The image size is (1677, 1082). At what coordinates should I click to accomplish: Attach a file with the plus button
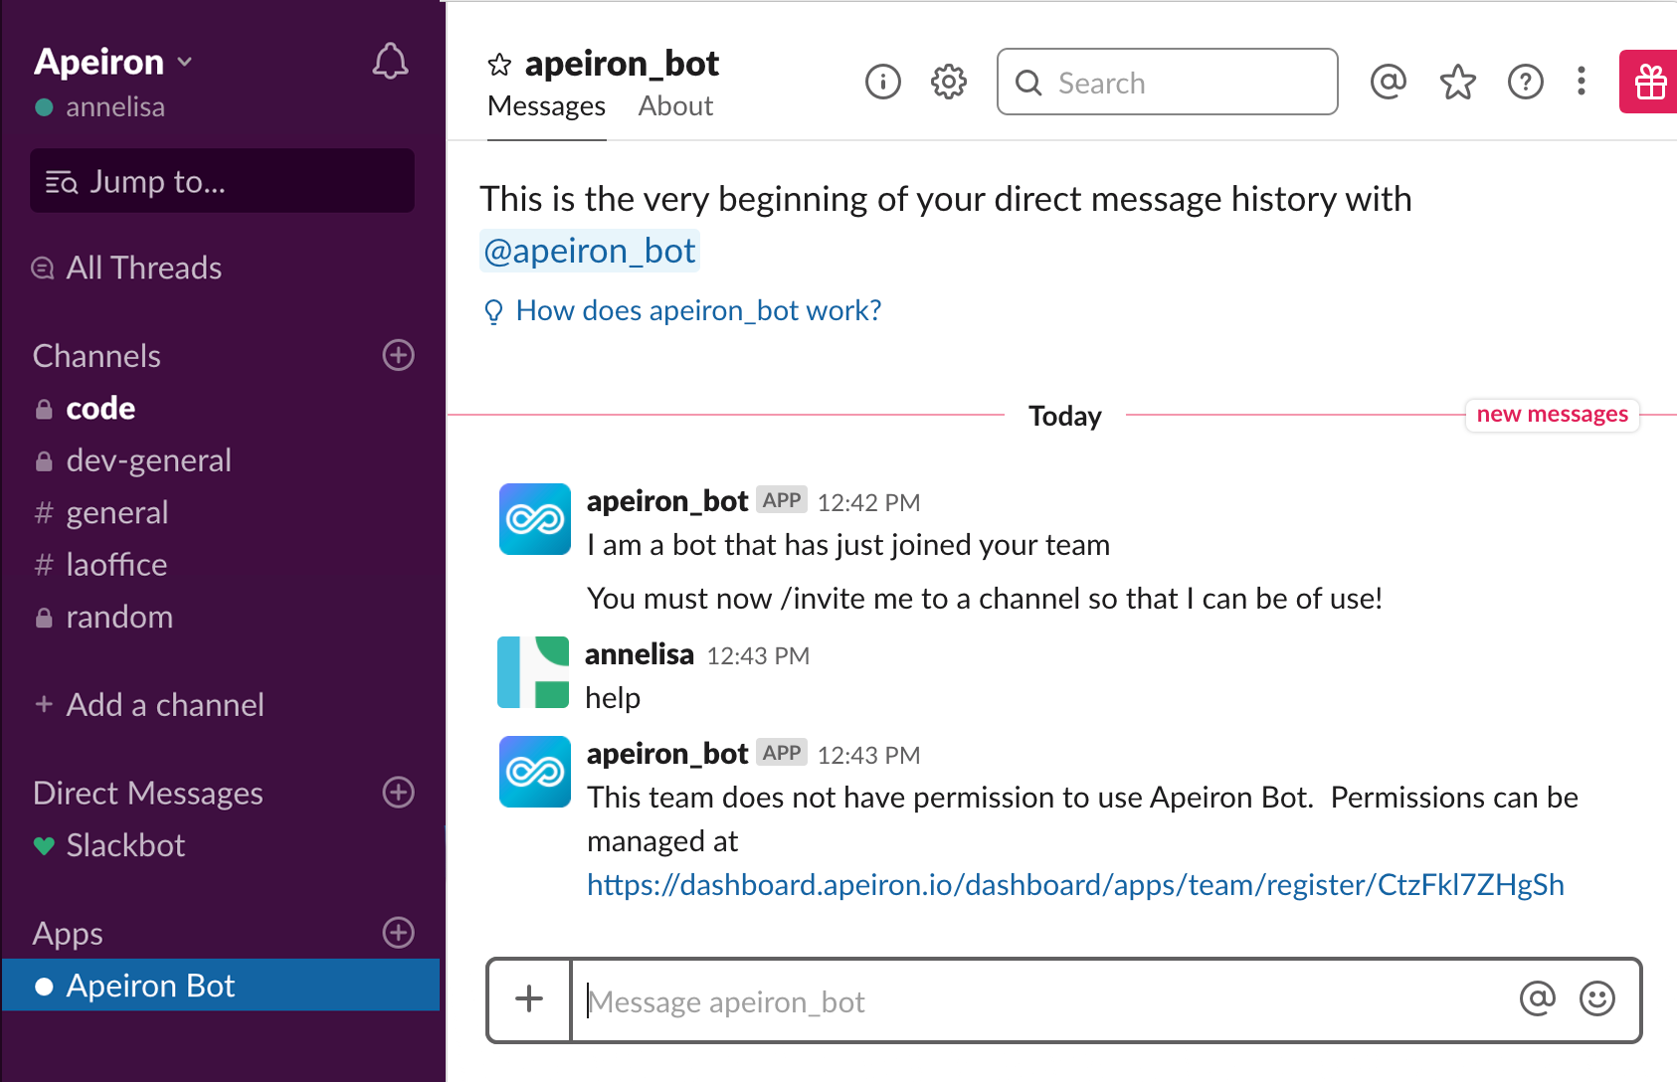[x=529, y=999]
